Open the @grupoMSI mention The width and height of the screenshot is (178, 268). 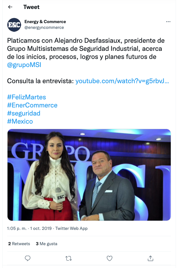[24, 65]
